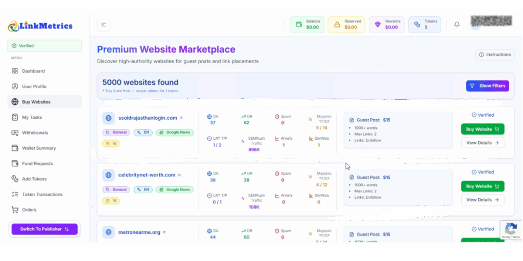
Task: Click the LinkMetrics logo
Action: (40, 26)
